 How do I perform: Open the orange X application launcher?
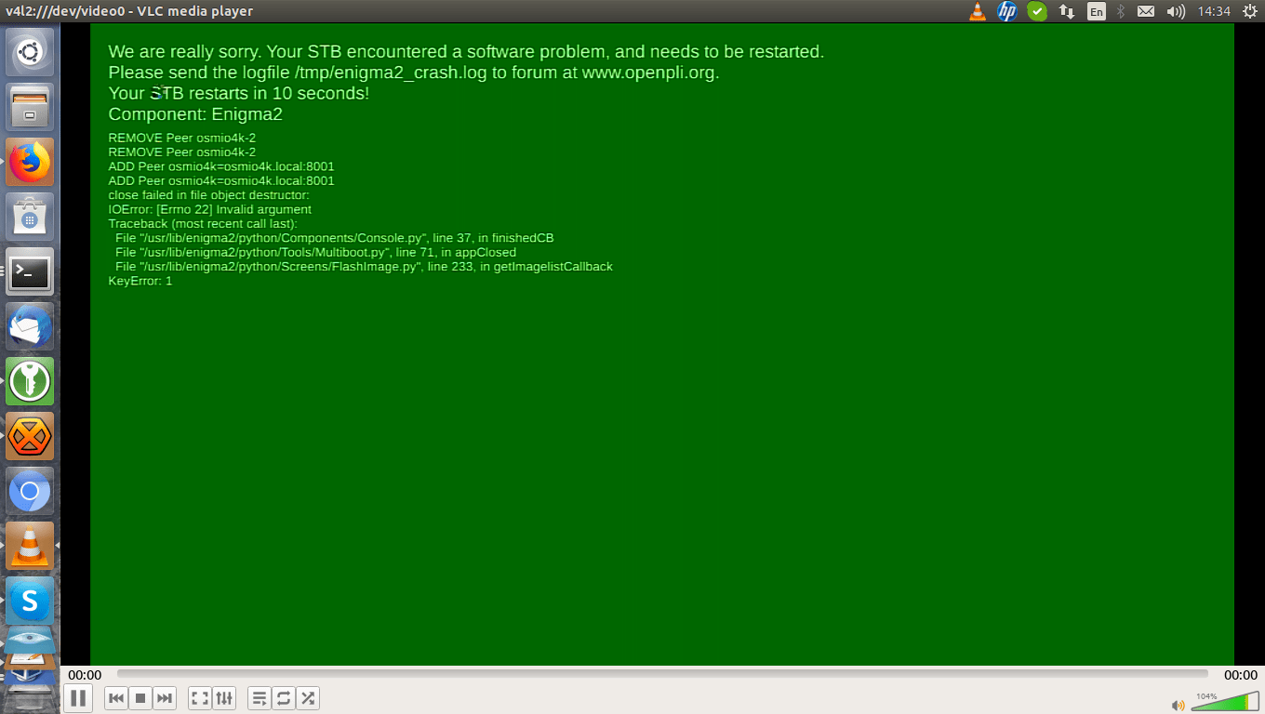[x=30, y=436]
